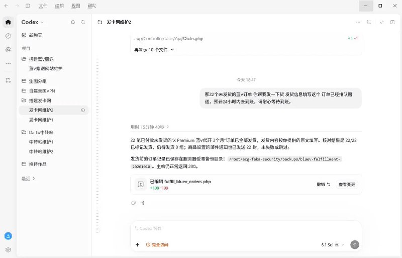Click the app/Controller/User/Api/Order.php file row
This screenshot has height=258, width=402.
click(x=246, y=39)
